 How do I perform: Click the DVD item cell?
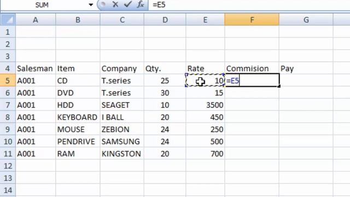pyautogui.click(x=78, y=92)
